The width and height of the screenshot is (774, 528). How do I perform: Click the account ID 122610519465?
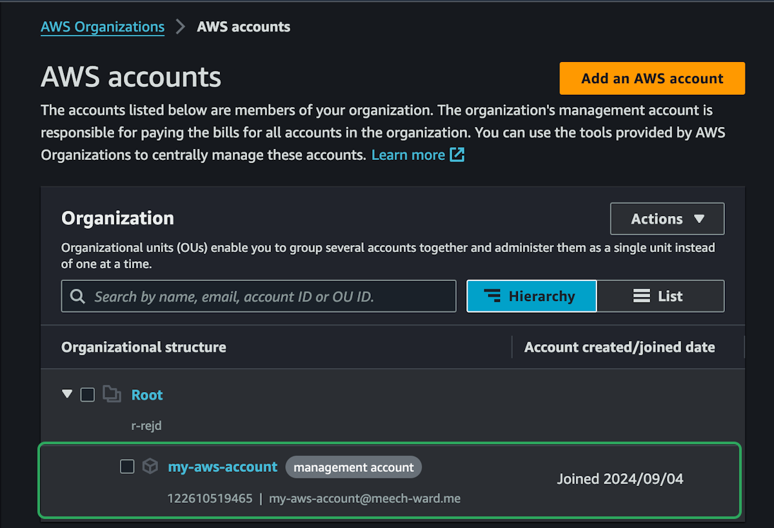pyautogui.click(x=210, y=498)
